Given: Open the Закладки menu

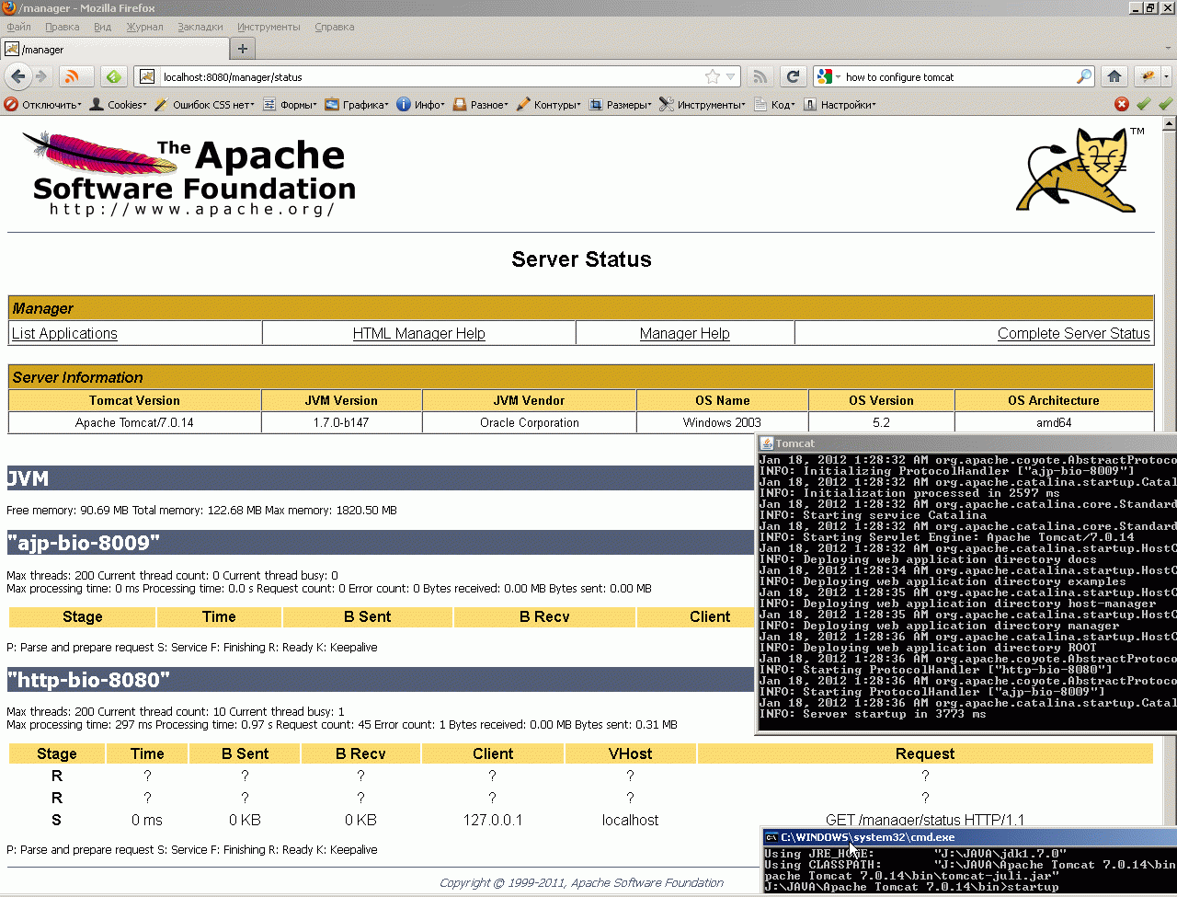Looking at the screenshot, I should 200,27.
